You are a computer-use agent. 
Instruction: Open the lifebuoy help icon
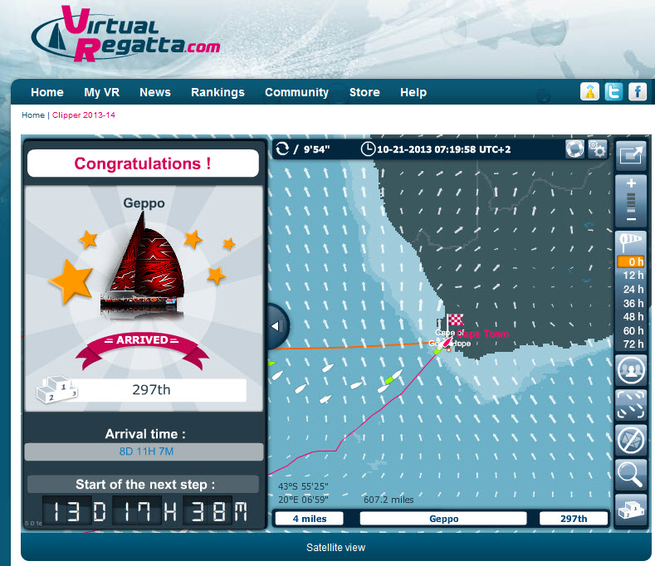(574, 149)
